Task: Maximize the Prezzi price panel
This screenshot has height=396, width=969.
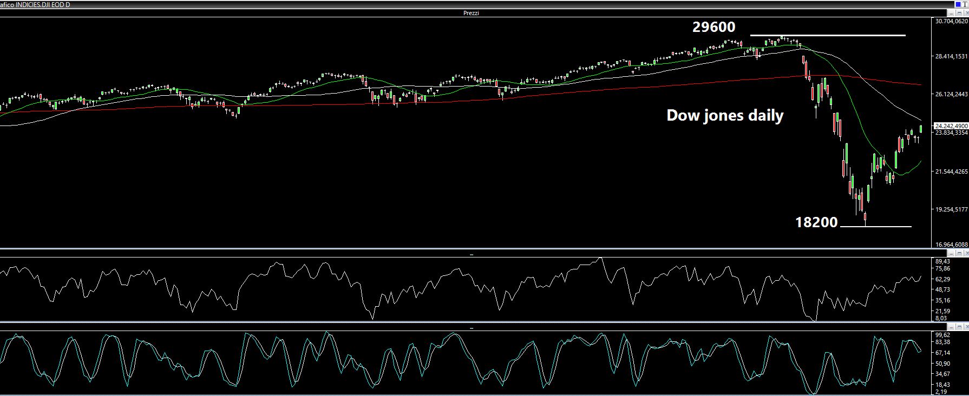Action: (x=959, y=13)
